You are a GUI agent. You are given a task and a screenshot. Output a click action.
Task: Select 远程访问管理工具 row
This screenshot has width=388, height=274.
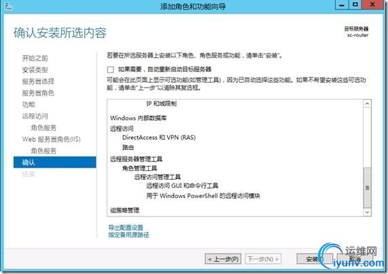158,177
